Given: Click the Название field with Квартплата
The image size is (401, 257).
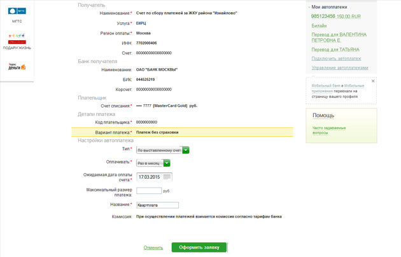Looking at the screenshot, I should coord(157,205).
